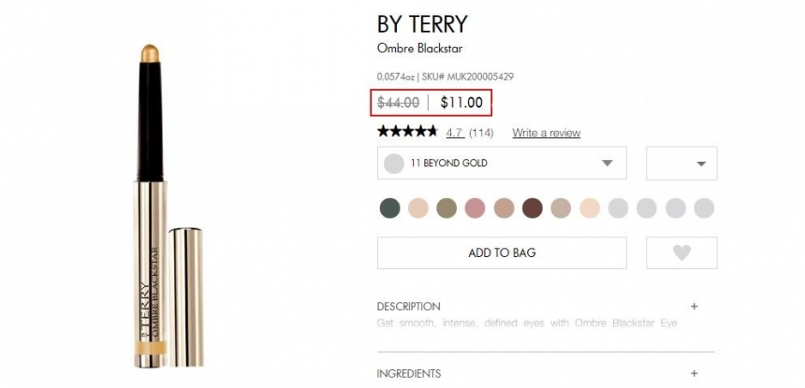Click the plus icon beside Ingredients
805x388 pixels.
click(x=694, y=373)
